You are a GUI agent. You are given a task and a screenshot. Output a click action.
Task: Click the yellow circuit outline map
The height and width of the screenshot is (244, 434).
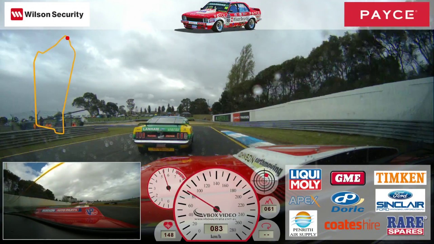coord(54,85)
